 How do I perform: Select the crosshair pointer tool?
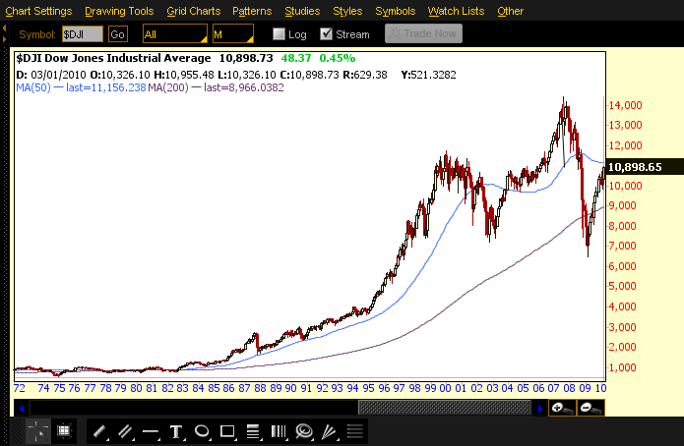click(38, 431)
